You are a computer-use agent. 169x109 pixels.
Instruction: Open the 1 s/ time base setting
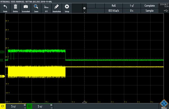[132, 6]
